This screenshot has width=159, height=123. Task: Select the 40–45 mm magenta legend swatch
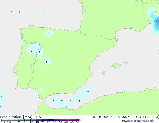pyautogui.click(x=68, y=120)
